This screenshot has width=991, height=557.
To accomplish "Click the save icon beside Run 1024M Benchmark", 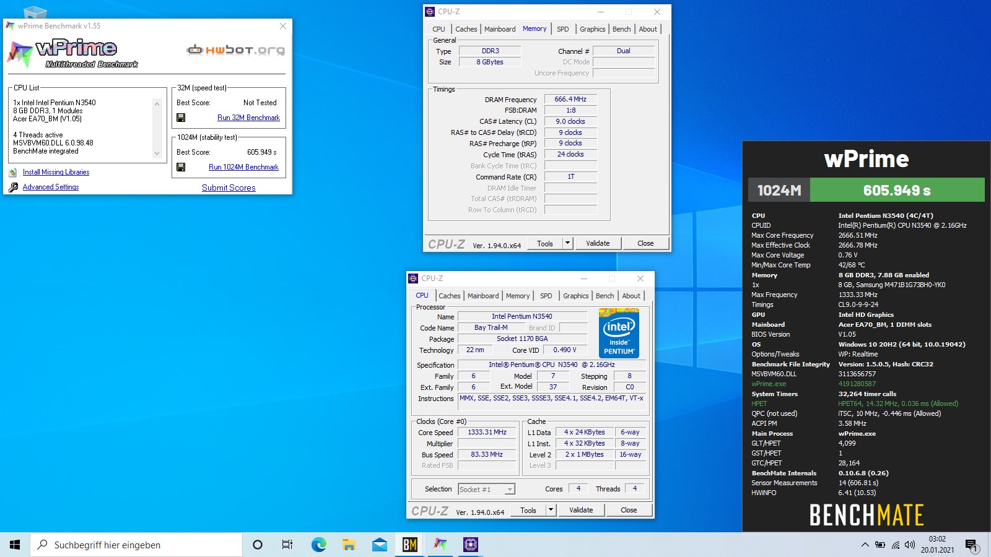I will coord(181,167).
